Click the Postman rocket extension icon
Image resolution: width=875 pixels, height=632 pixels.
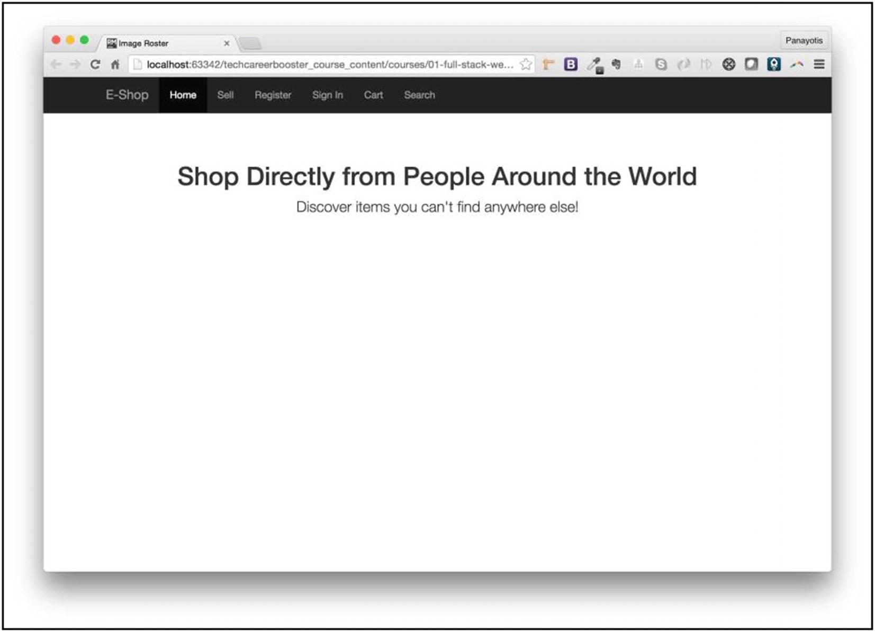pyautogui.click(x=773, y=64)
